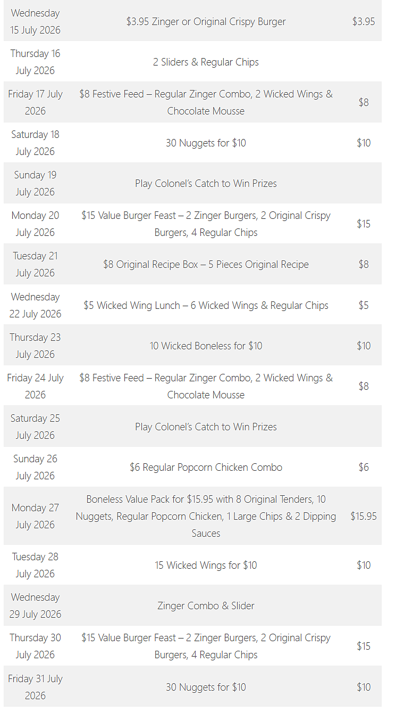
Task: Select the $6 price for Sunday 26 July
Action: 364,468
